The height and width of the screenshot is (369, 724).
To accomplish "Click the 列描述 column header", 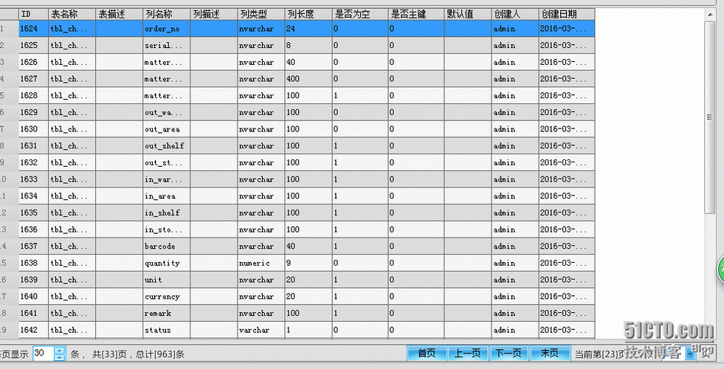I will [x=213, y=14].
